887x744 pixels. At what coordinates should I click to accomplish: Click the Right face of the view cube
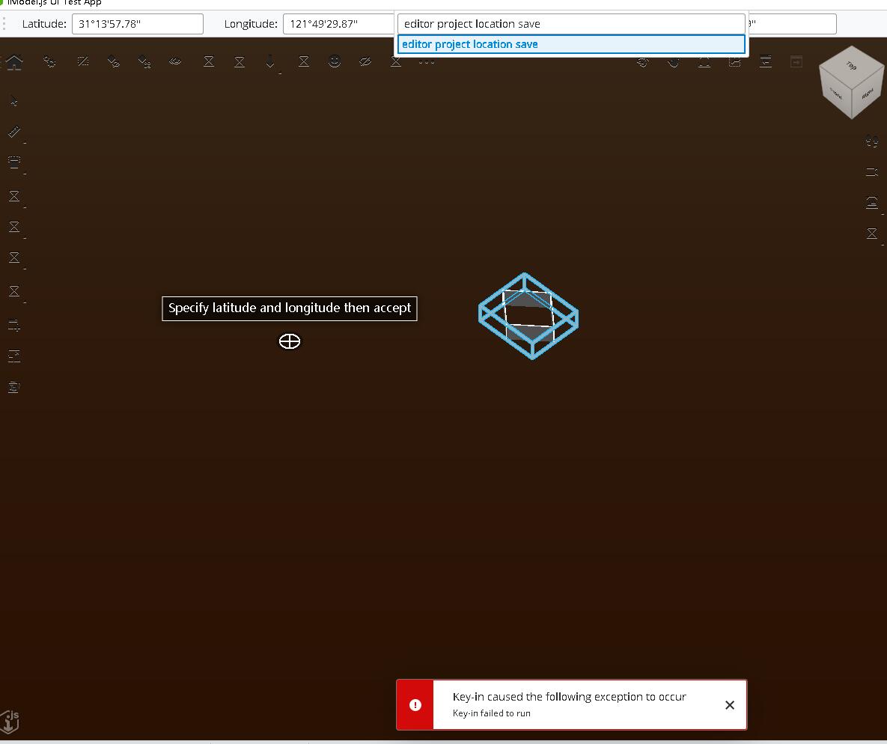coord(868,94)
